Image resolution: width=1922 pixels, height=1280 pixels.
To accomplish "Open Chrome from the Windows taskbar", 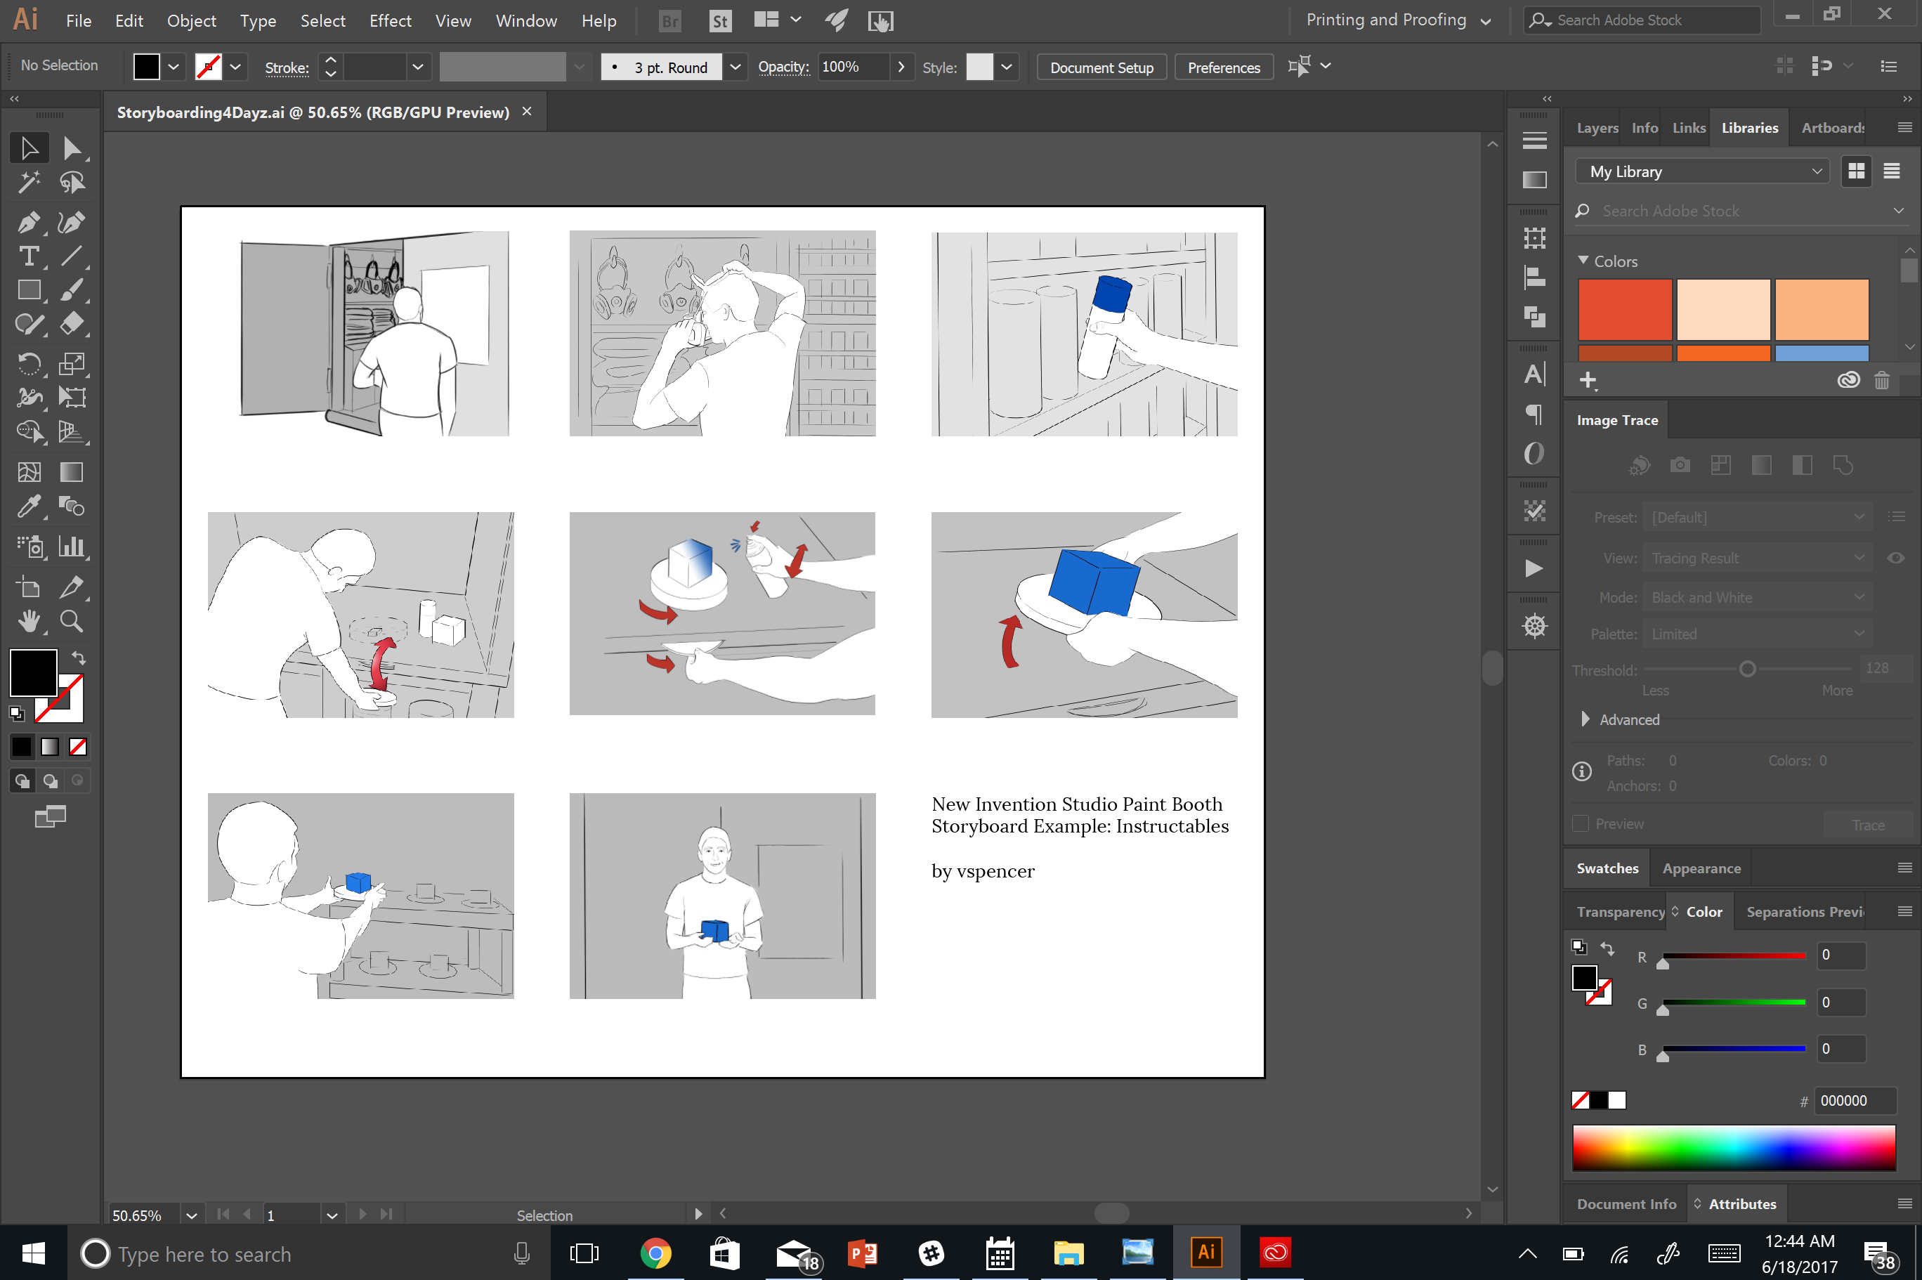I will coord(655,1252).
